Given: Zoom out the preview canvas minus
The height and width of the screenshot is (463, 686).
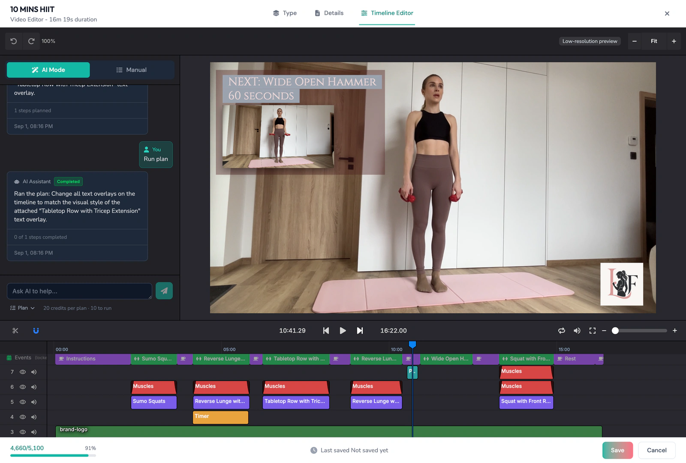Looking at the screenshot, I should [635, 41].
